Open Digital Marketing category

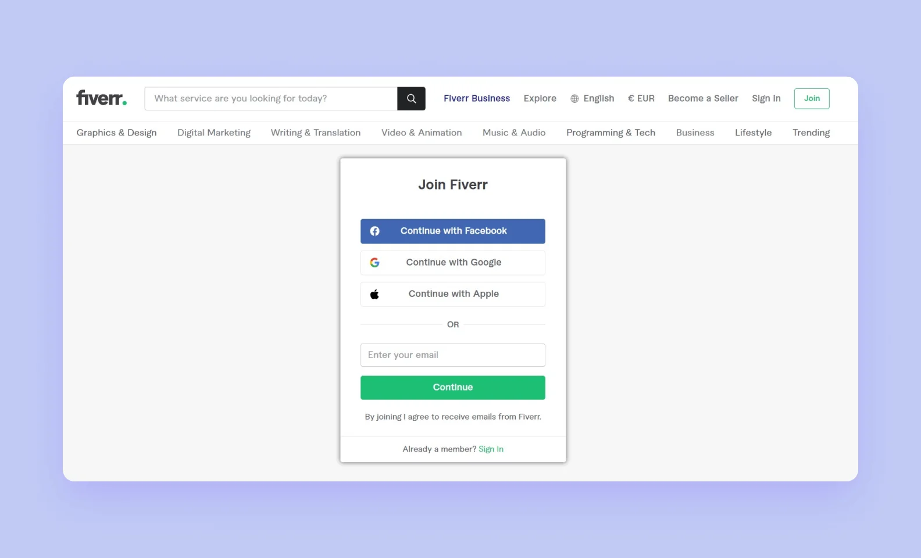point(214,133)
